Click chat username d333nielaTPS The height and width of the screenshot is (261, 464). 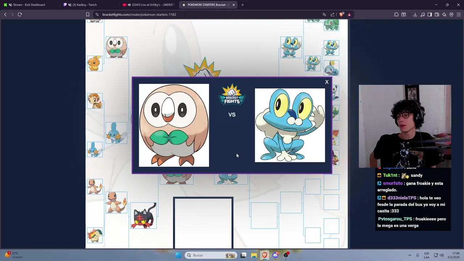pos(402,198)
